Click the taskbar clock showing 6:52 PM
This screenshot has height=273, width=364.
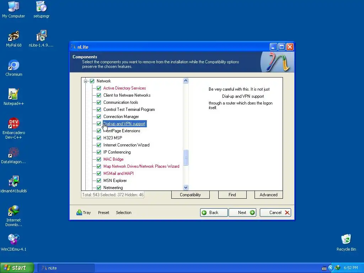351,268
